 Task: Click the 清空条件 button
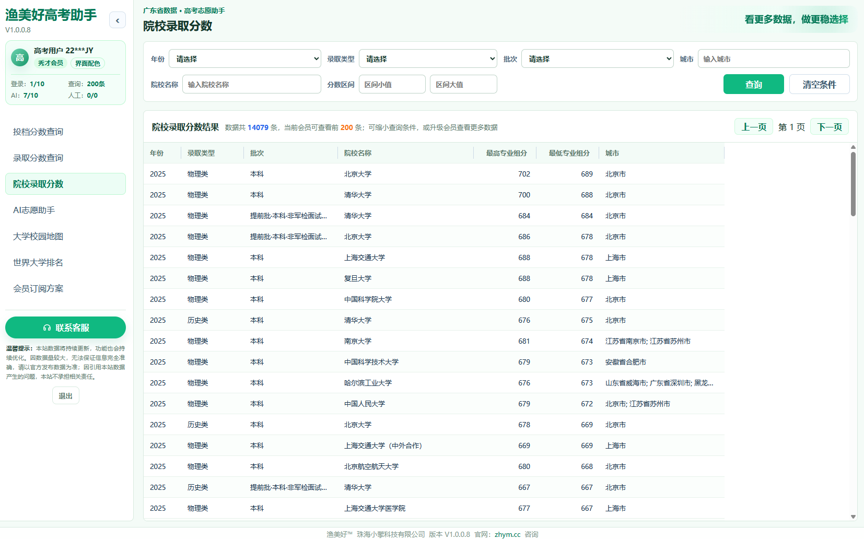point(820,84)
